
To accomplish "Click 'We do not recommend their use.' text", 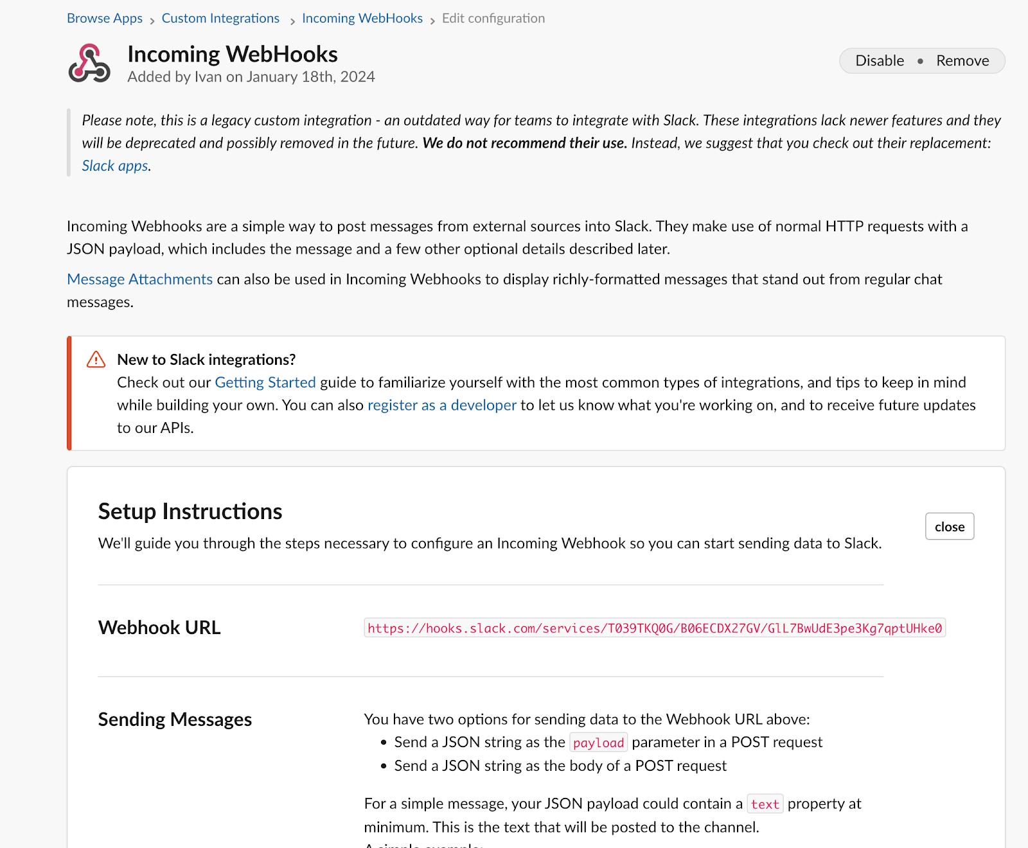I will pyautogui.click(x=524, y=143).
